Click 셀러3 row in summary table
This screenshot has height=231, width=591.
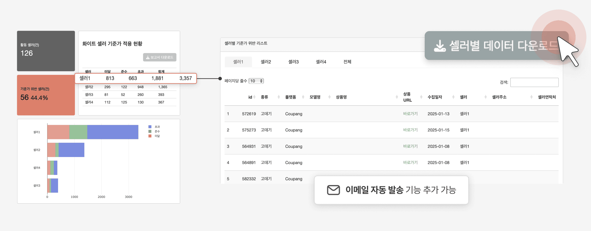tap(129, 94)
